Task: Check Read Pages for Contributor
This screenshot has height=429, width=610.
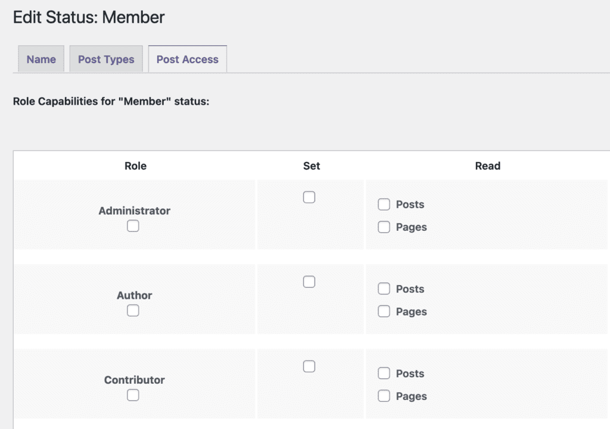Action: click(x=384, y=396)
